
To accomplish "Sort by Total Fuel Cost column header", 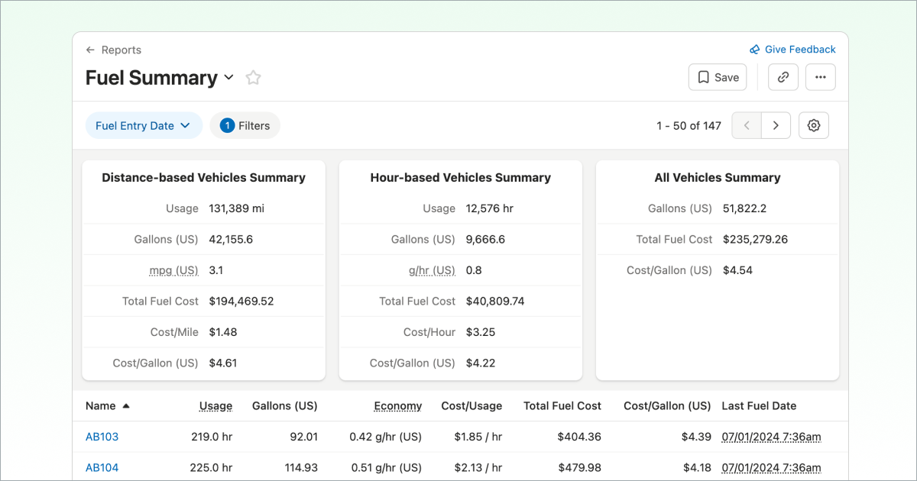I will click(562, 406).
